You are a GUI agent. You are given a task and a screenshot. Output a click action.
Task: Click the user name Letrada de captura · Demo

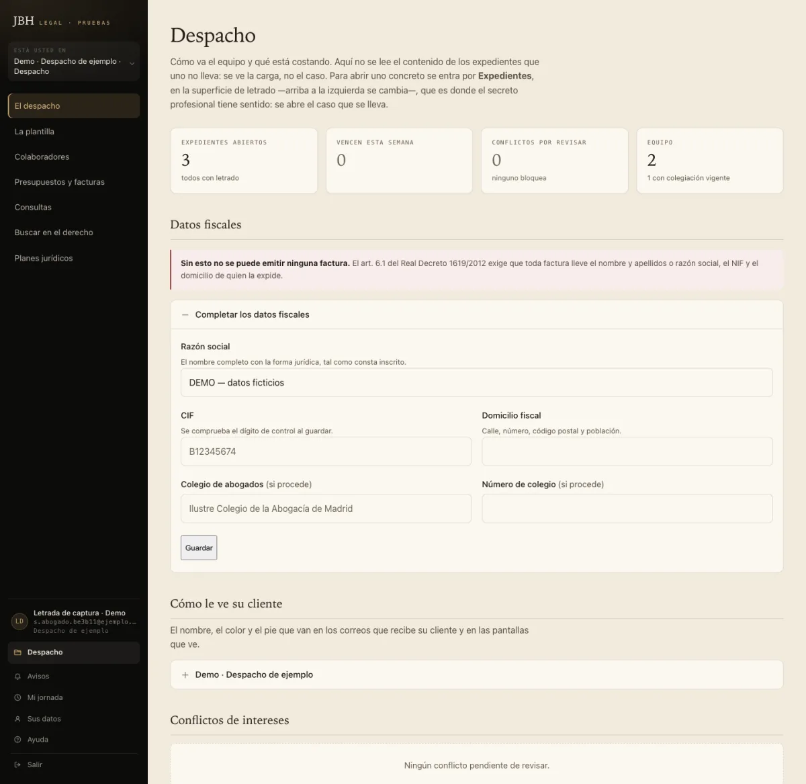point(79,613)
